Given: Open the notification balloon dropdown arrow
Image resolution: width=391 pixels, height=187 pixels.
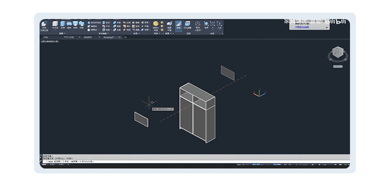Looking at the screenshot, I should click(x=327, y=27).
